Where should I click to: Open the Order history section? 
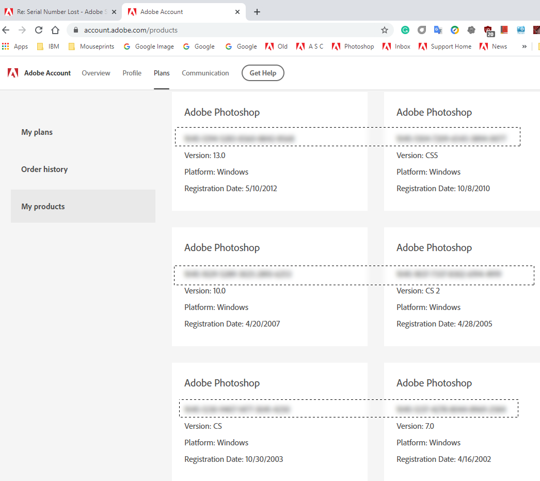[44, 169]
